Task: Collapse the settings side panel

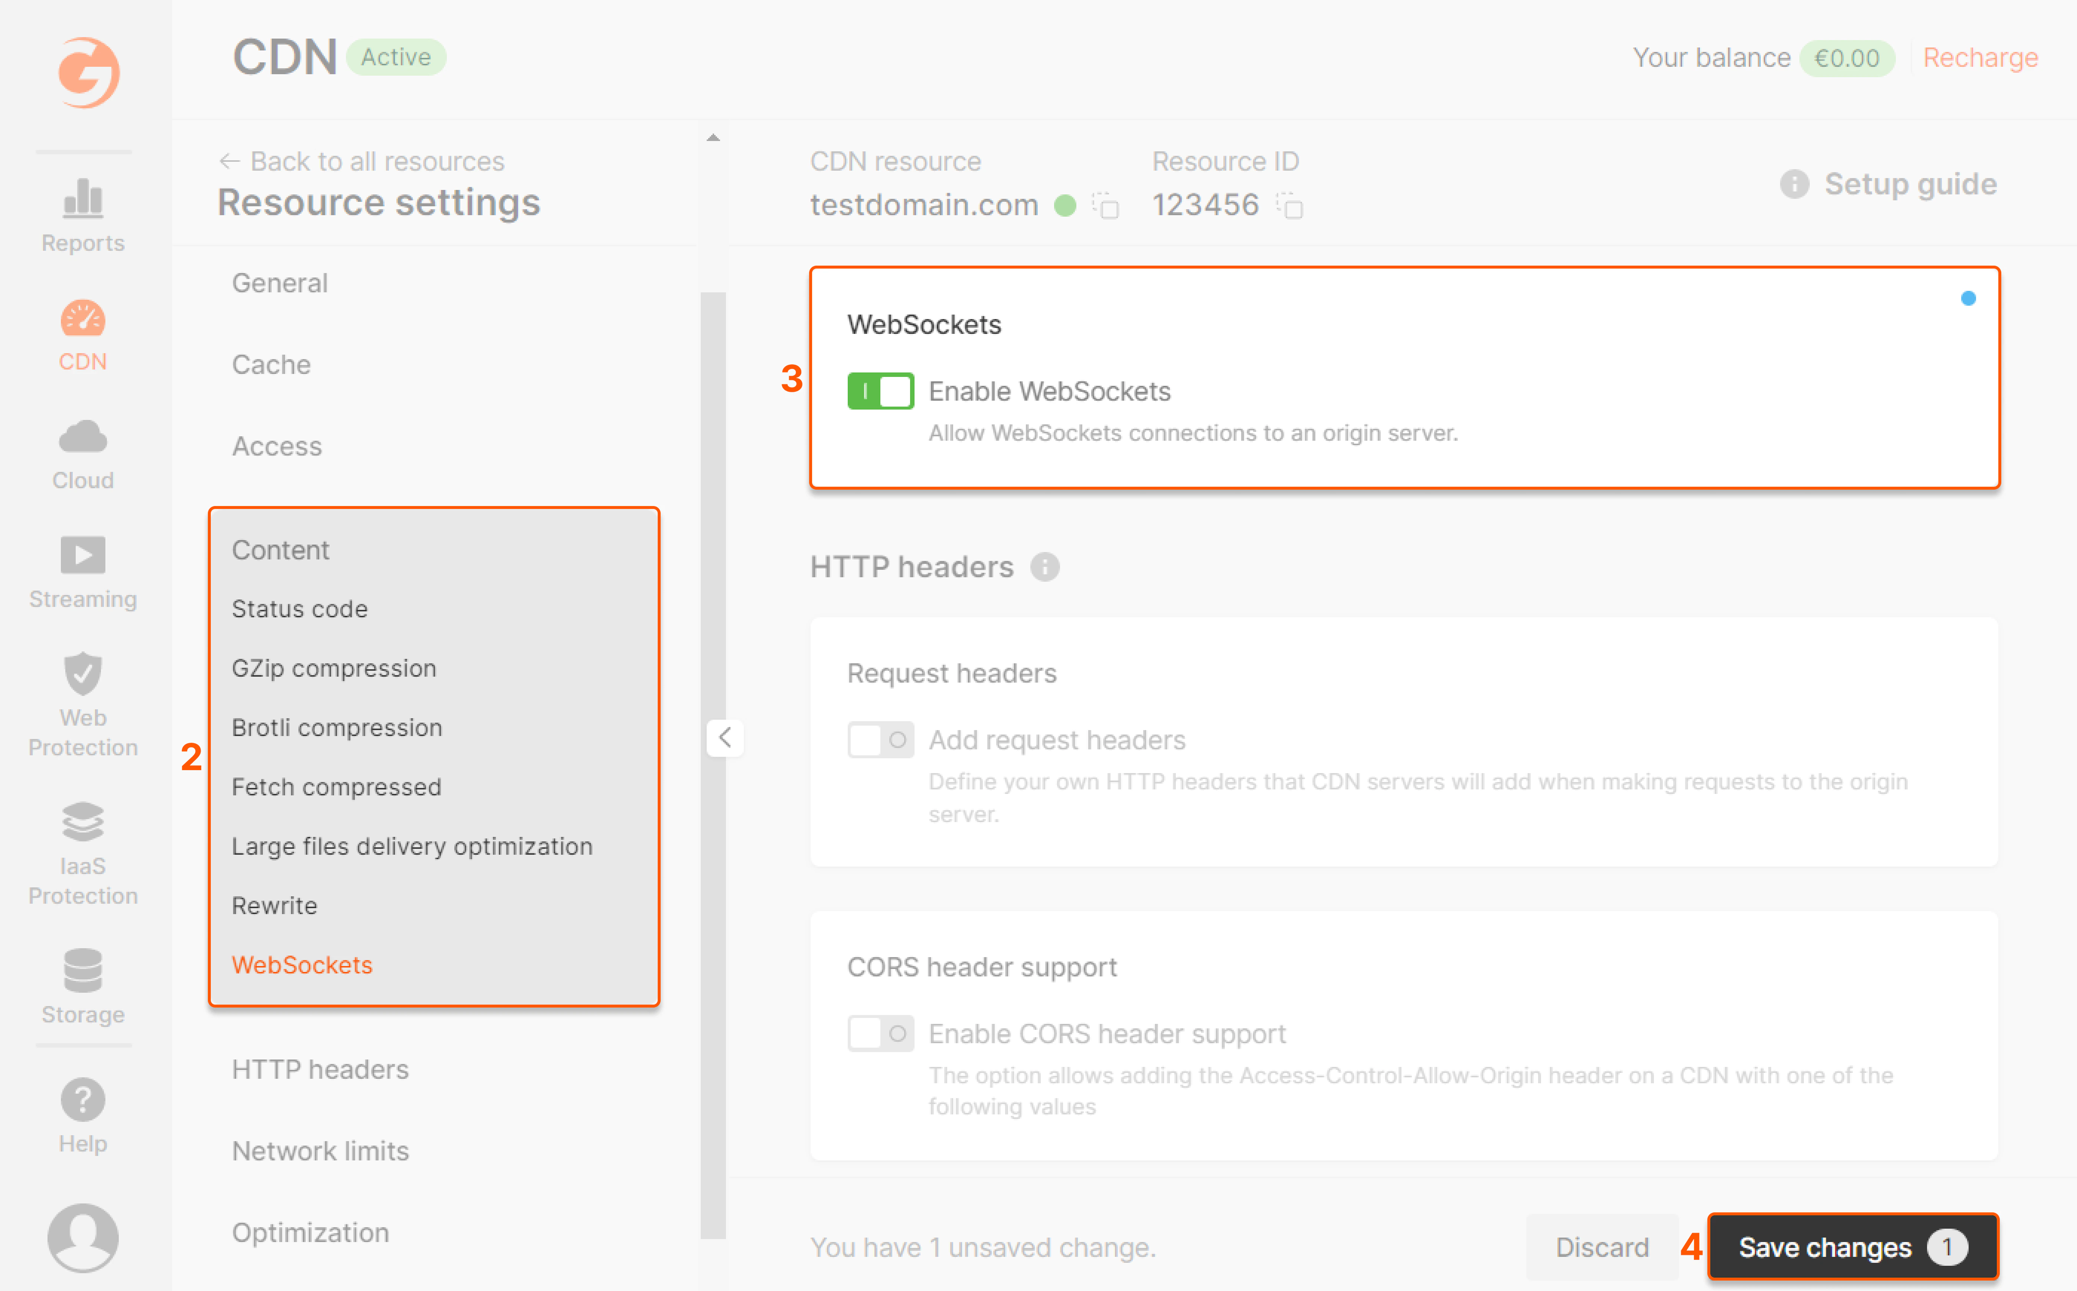Action: (x=725, y=738)
